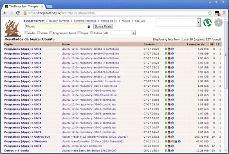229x154 pixels.
Task: Click green download arrow for Ubuntu Made Easy e-book
Action: click(166, 151)
